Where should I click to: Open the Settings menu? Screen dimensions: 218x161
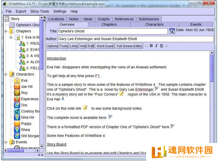pos(60,11)
